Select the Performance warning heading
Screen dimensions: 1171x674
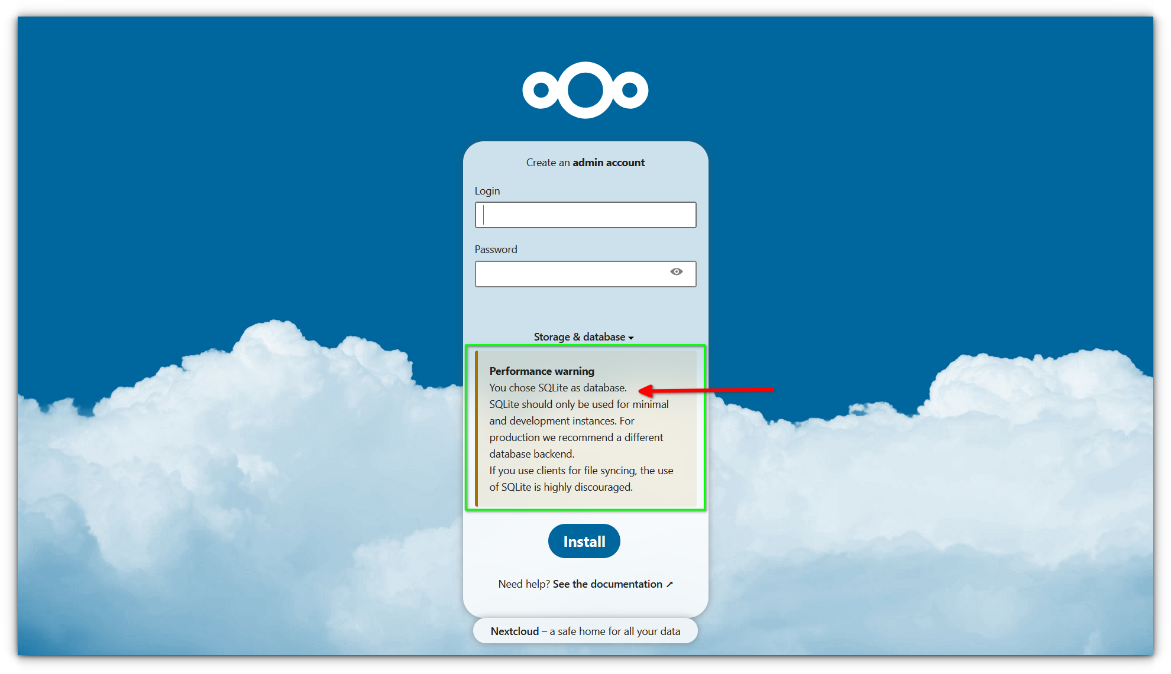pyautogui.click(x=542, y=371)
